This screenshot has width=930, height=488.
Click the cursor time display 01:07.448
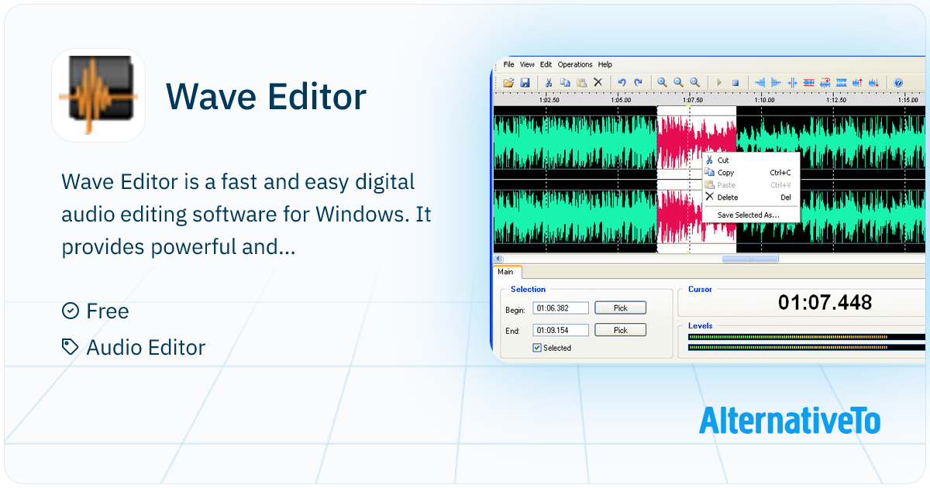(825, 302)
